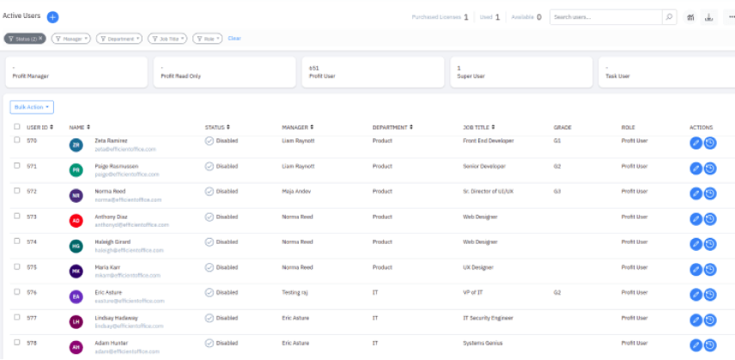This screenshot has width=735, height=360.
Task: Open history icon for Haleigh Girard
Action: coord(710,244)
